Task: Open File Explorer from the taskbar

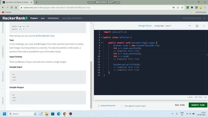Action: [47, 114]
